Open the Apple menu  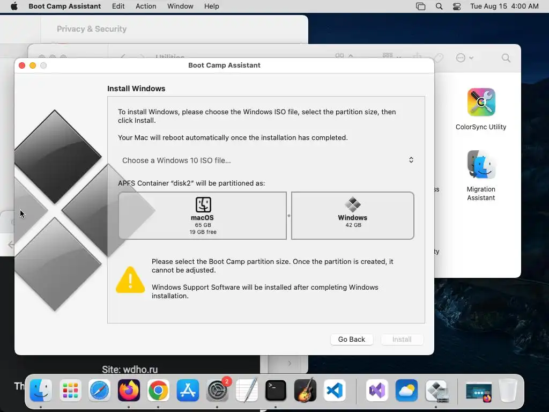[14, 6]
